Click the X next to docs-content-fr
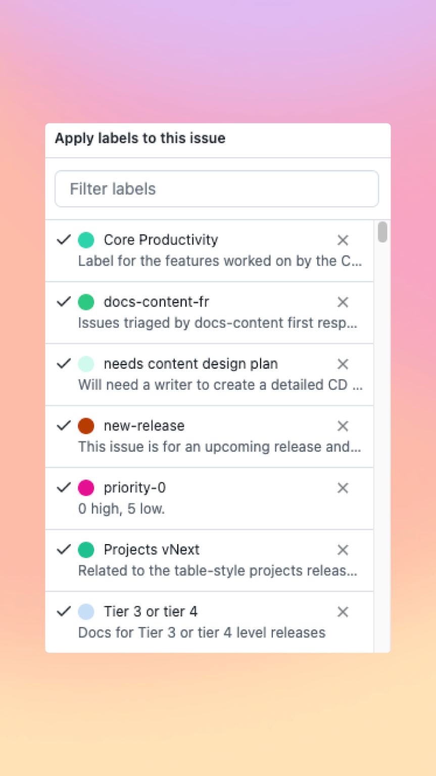This screenshot has height=776, width=436. pos(343,302)
